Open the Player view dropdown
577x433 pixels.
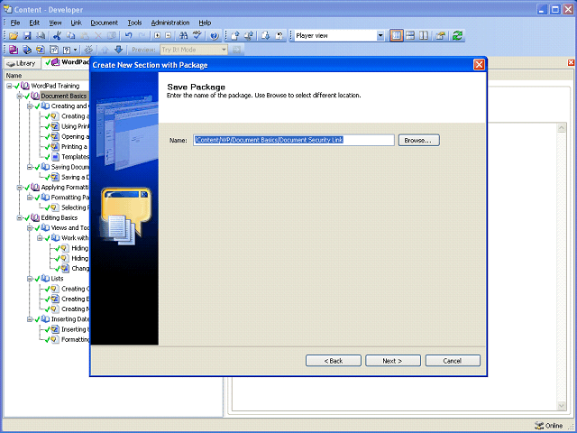(380, 36)
